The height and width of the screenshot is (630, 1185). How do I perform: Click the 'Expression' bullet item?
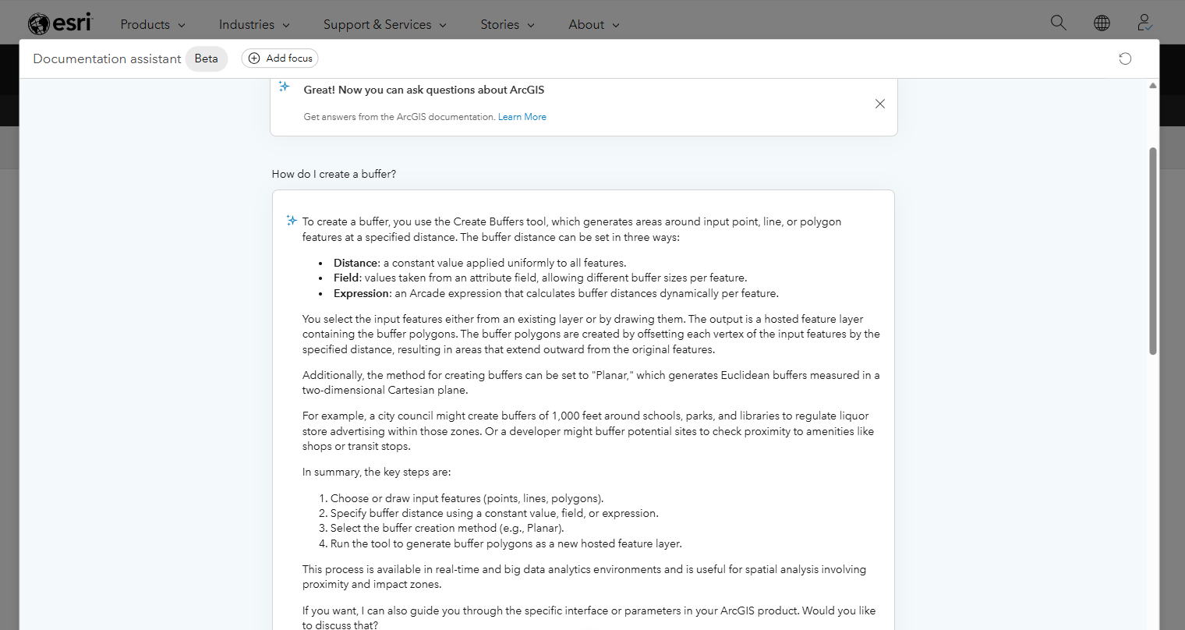pyautogui.click(x=556, y=293)
